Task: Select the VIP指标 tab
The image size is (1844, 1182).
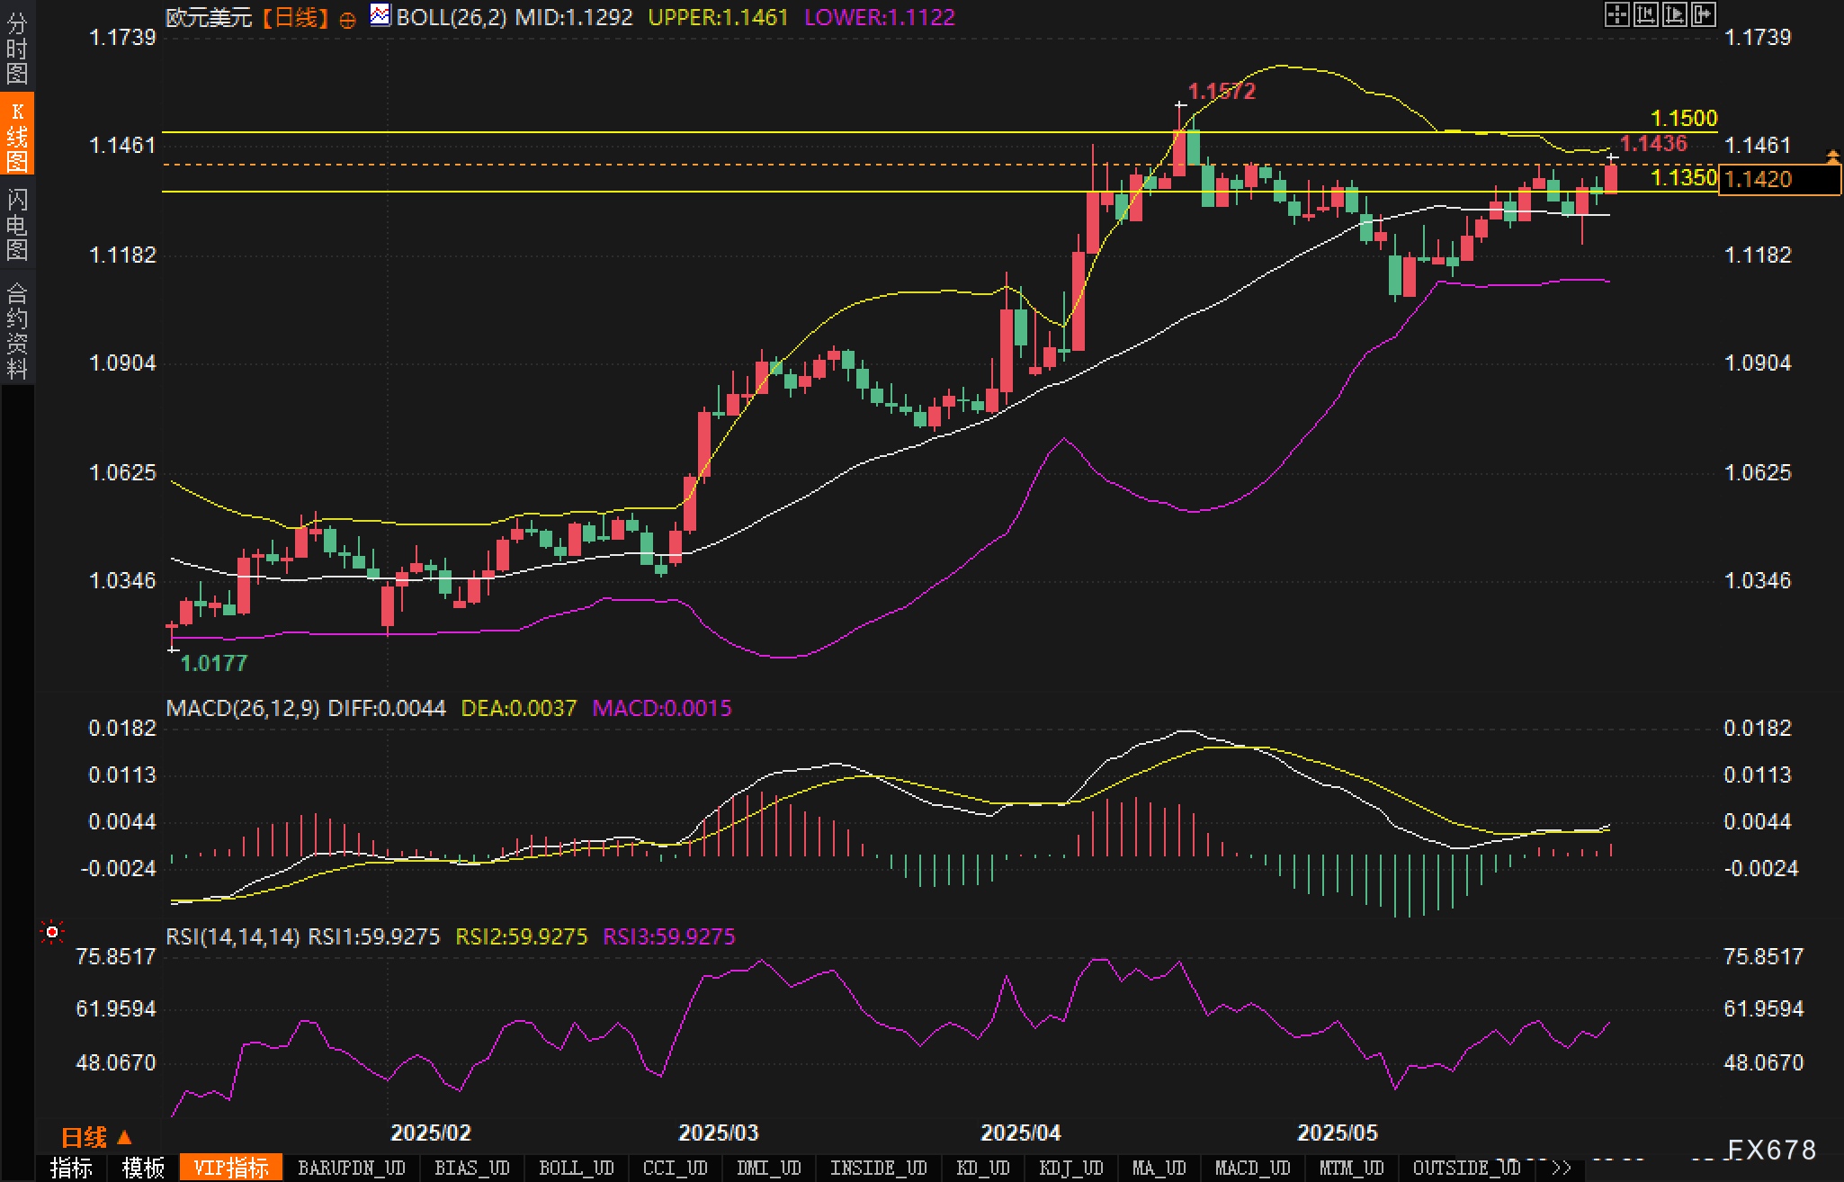Action: 231,1169
